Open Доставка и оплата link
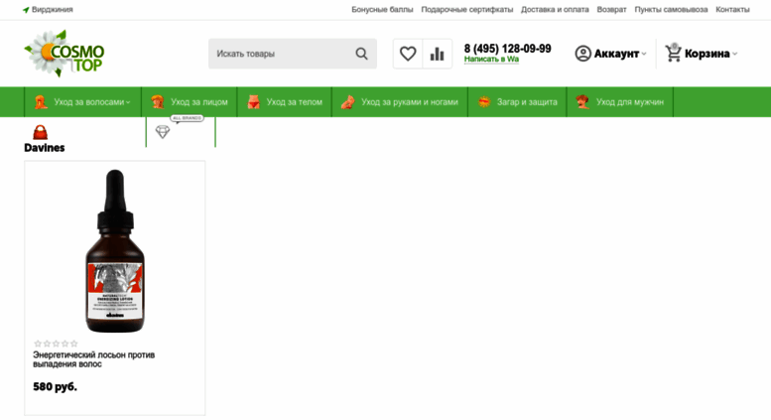The height and width of the screenshot is (420, 771). pos(555,9)
